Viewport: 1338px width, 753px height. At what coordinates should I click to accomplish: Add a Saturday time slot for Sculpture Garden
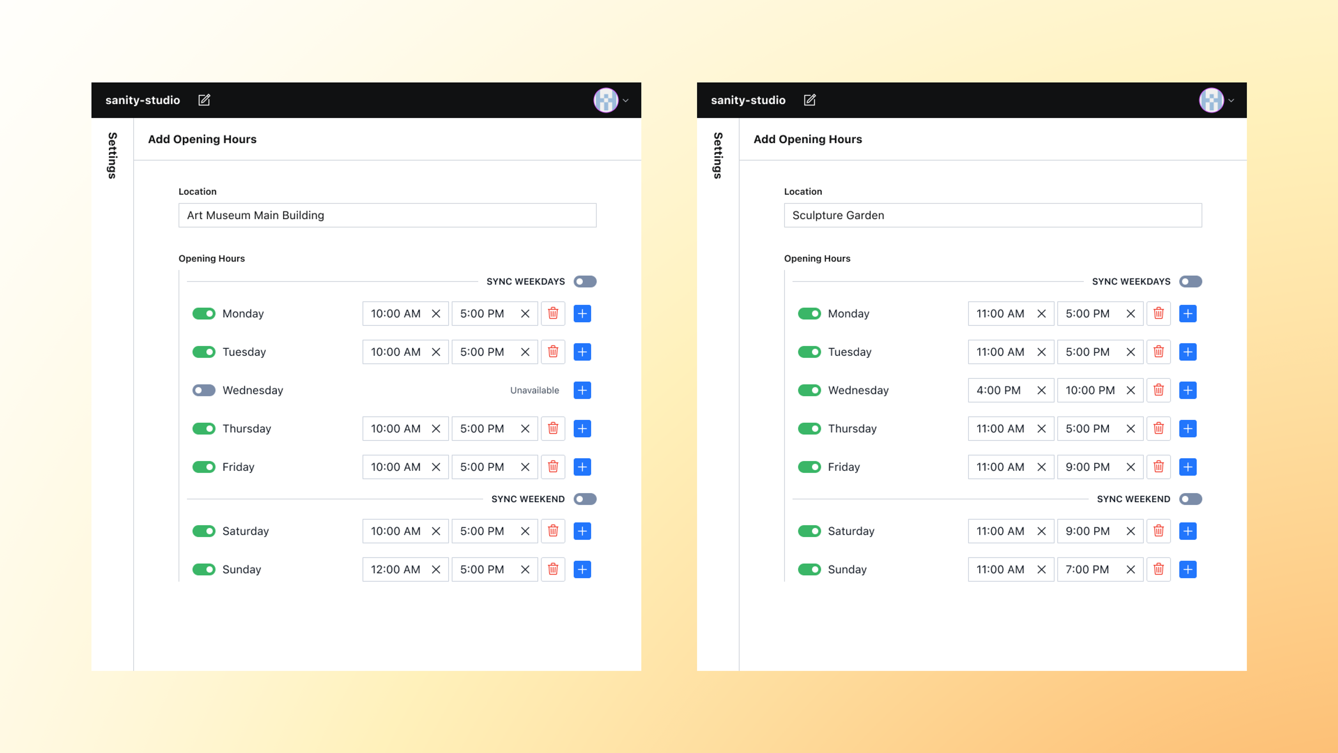point(1188,531)
